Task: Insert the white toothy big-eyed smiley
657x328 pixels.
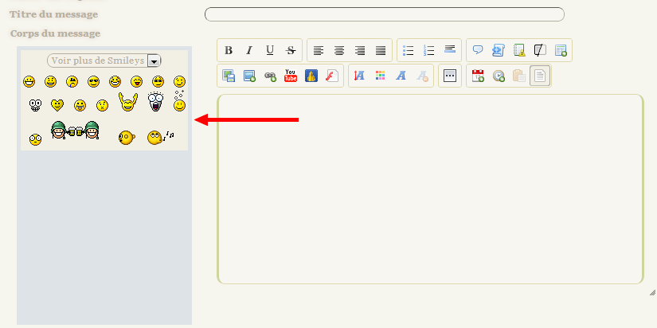Action: (35, 105)
